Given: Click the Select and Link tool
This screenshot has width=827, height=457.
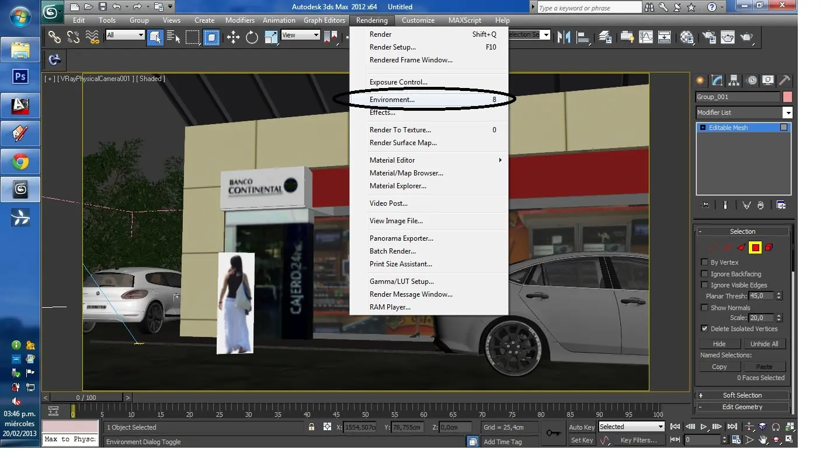Looking at the screenshot, I should [x=54, y=37].
